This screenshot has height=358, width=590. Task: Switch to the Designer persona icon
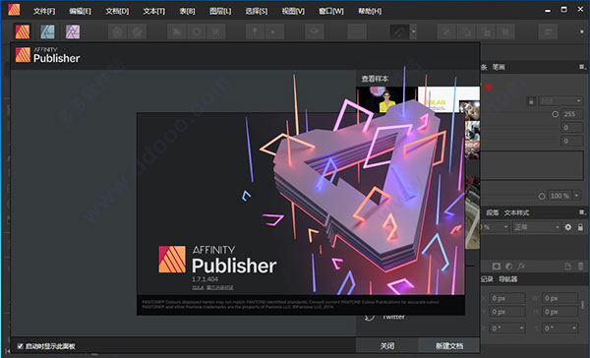47,31
